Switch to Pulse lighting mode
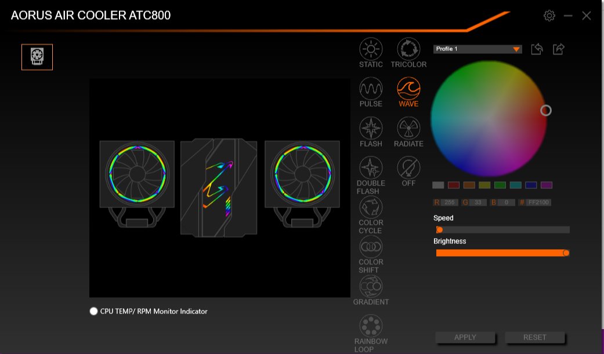 click(371, 89)
